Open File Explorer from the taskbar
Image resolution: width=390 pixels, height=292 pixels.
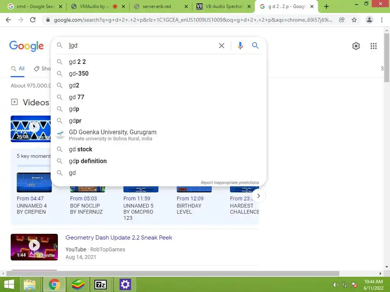(30, 284)
